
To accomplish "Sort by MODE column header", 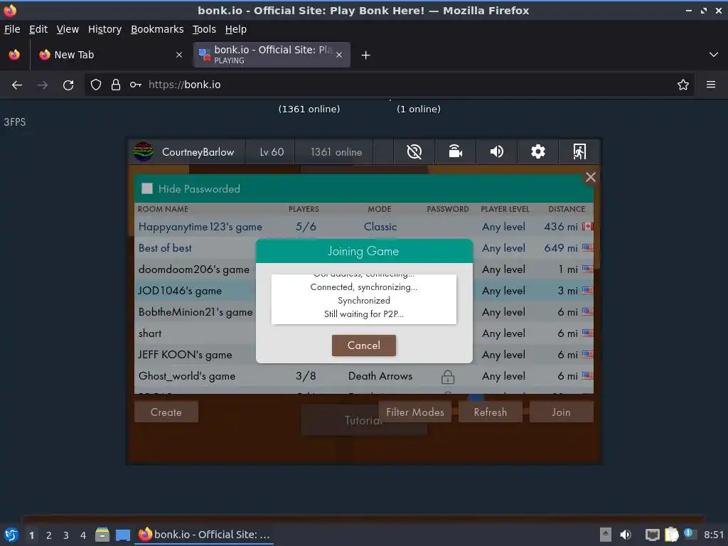I will [380, 209].
